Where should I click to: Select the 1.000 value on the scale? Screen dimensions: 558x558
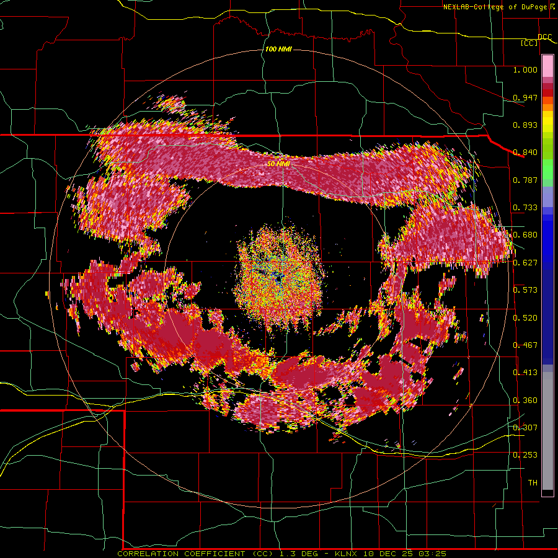pos(525,69)
